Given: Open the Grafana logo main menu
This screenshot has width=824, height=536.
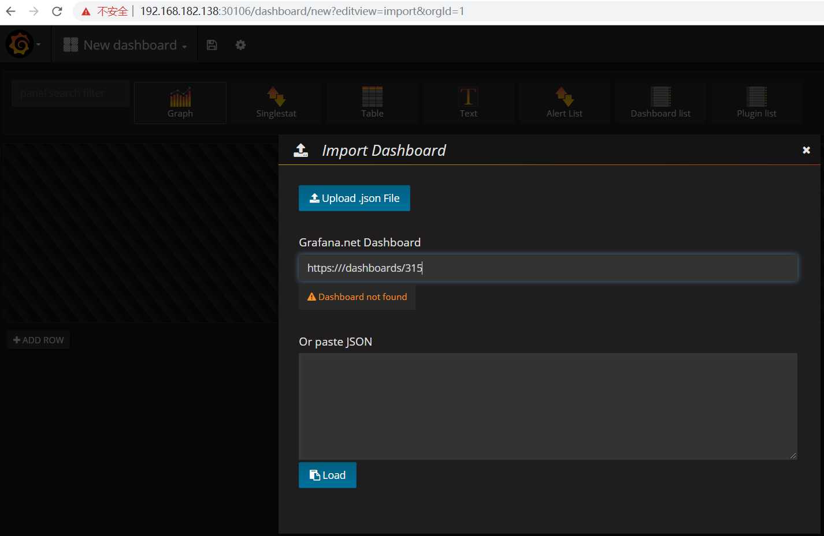Looking at the screenshot, I should point(19,44).
